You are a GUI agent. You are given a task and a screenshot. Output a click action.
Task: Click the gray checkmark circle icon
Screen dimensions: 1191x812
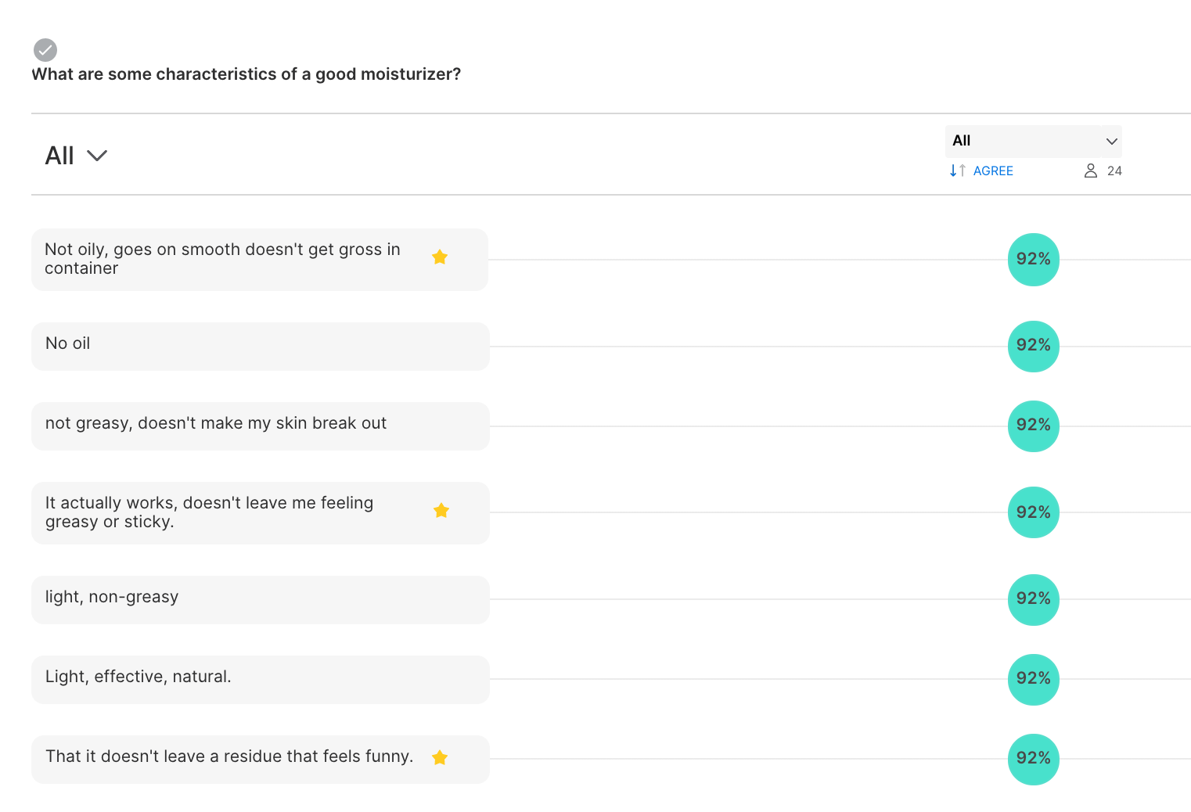(45, 50)
